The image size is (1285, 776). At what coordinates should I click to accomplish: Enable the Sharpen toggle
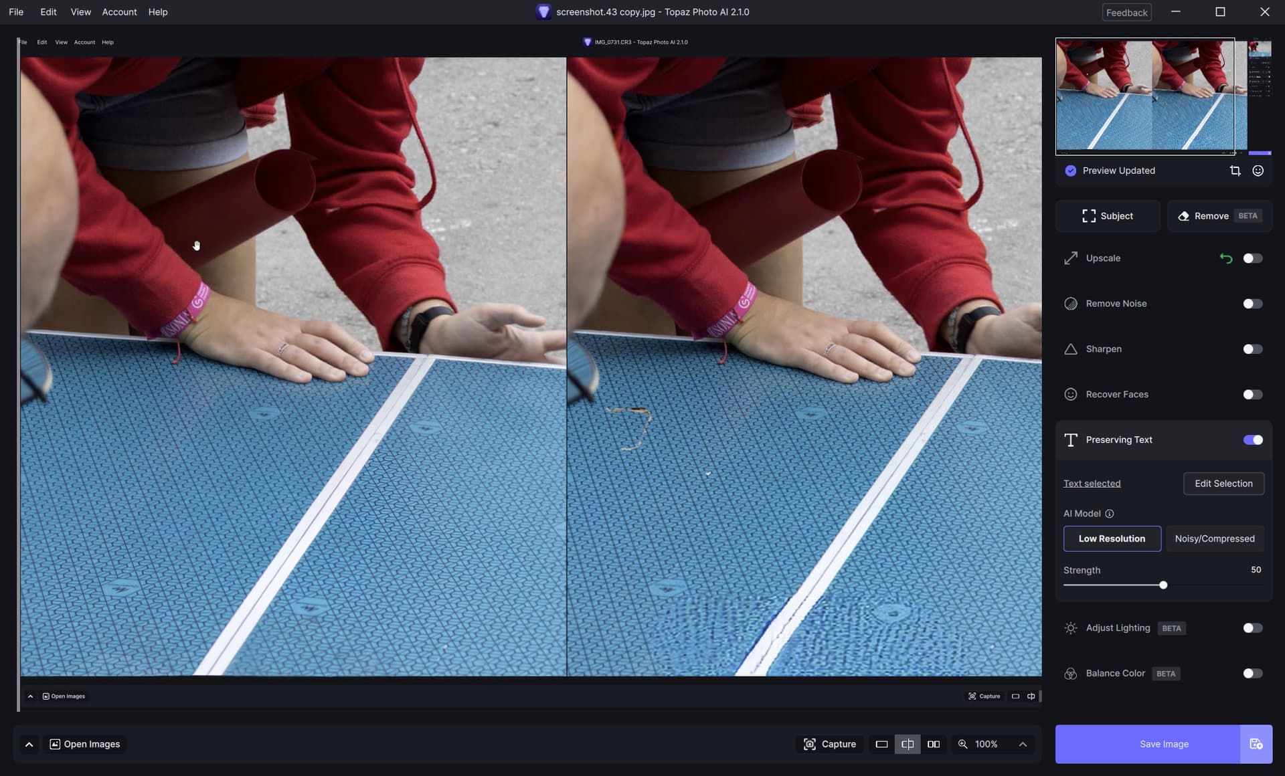point(1252,349)
